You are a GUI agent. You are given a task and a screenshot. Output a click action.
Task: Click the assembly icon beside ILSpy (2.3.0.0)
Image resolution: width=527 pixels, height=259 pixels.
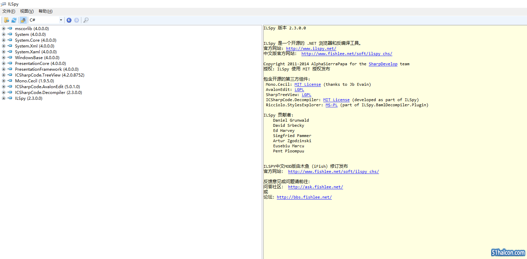point(10,98)
